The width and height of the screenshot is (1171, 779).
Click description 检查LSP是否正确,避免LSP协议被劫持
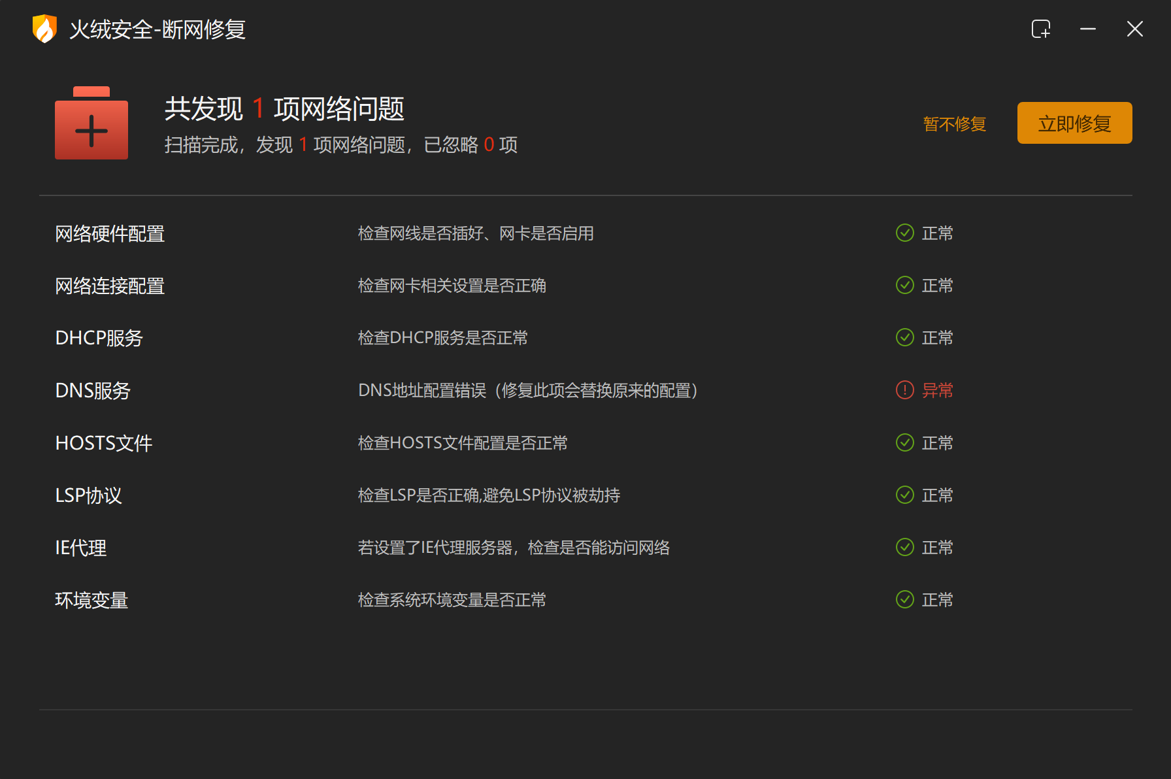coord(489,495)
